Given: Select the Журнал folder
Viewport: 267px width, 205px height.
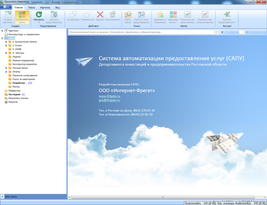Looking at the screenshot, I should point(16,57).
